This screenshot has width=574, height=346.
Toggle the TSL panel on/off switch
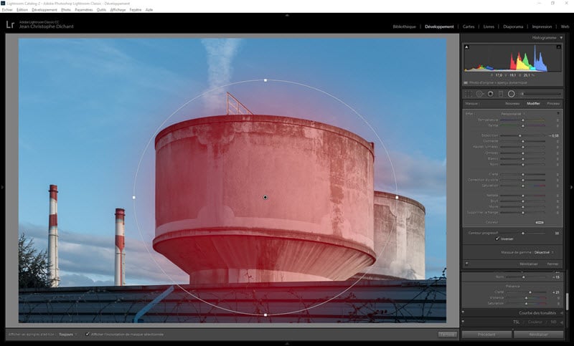(x=464, y=322)
